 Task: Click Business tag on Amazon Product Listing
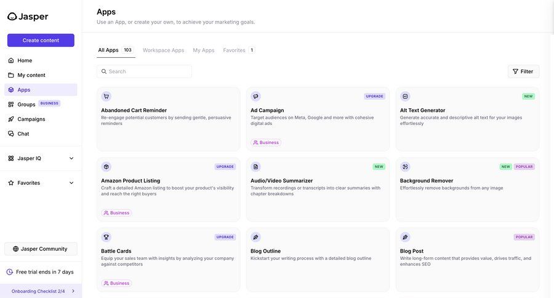[116, 213]
